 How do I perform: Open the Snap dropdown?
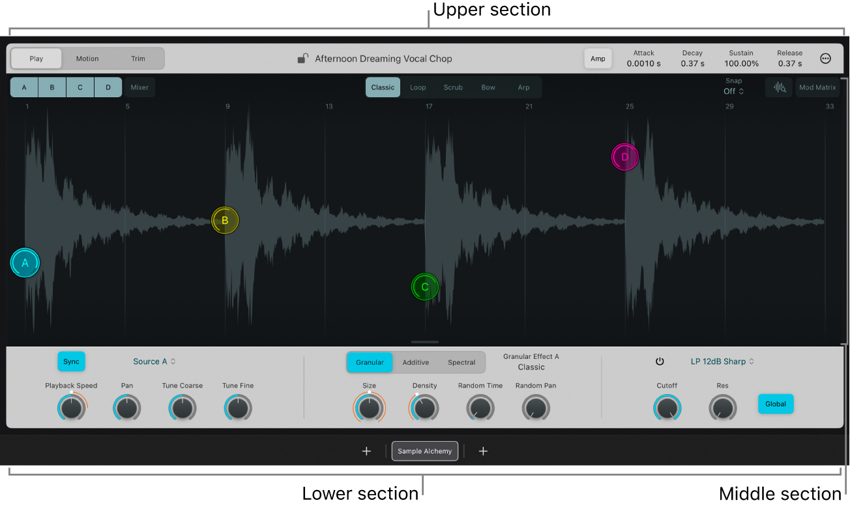tap(733, 91)
